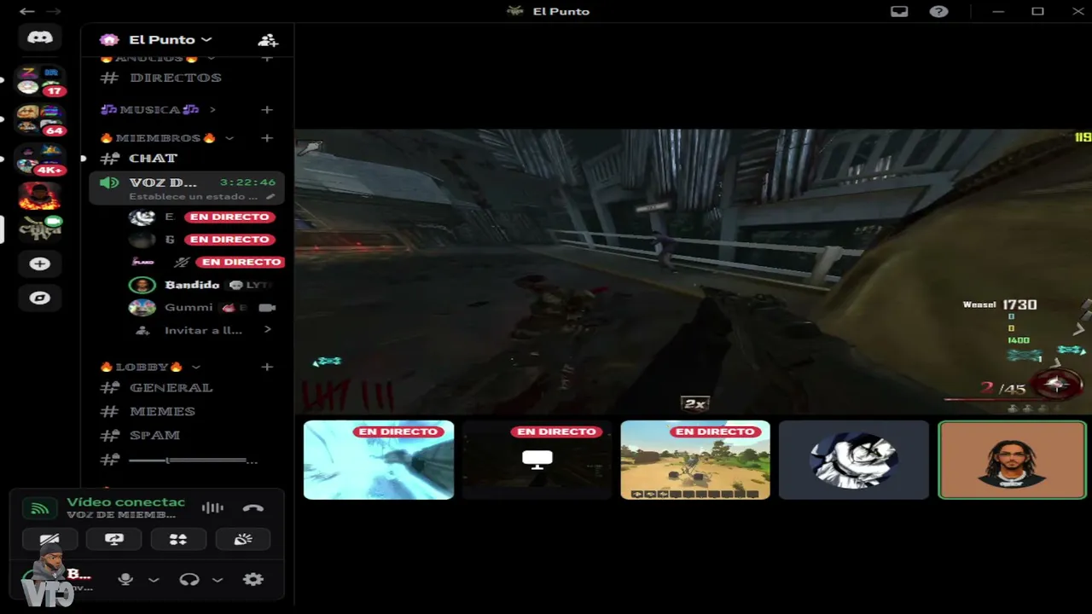This screenshot has width=1092, height=614.
Task: Toggle noise suppression waveform button
Action: 212,508
